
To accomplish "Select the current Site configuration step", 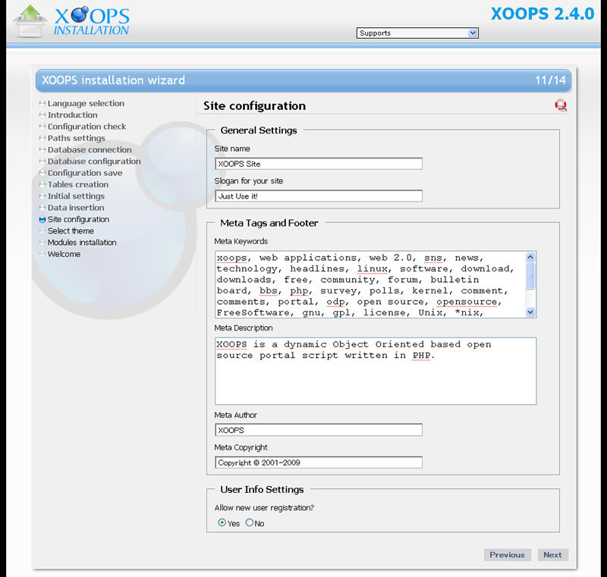I will point(78,219).
